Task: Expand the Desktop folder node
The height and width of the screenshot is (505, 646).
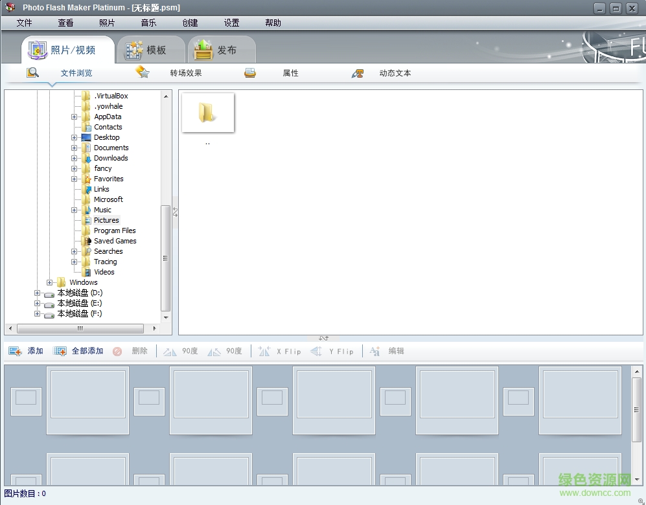Action: [x=74, y=137]
